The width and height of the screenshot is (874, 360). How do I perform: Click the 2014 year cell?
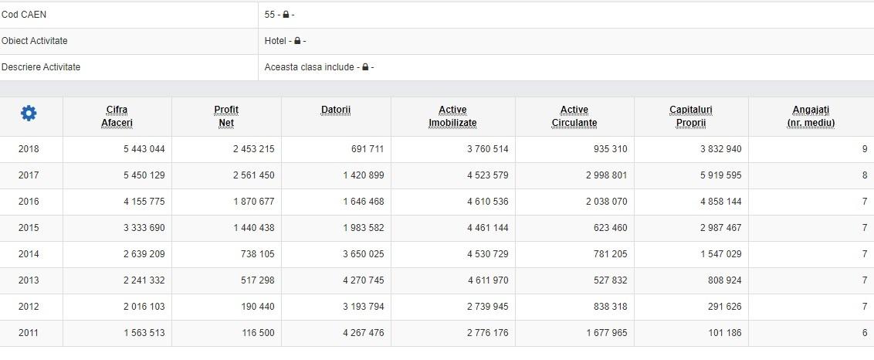[29, 254]
